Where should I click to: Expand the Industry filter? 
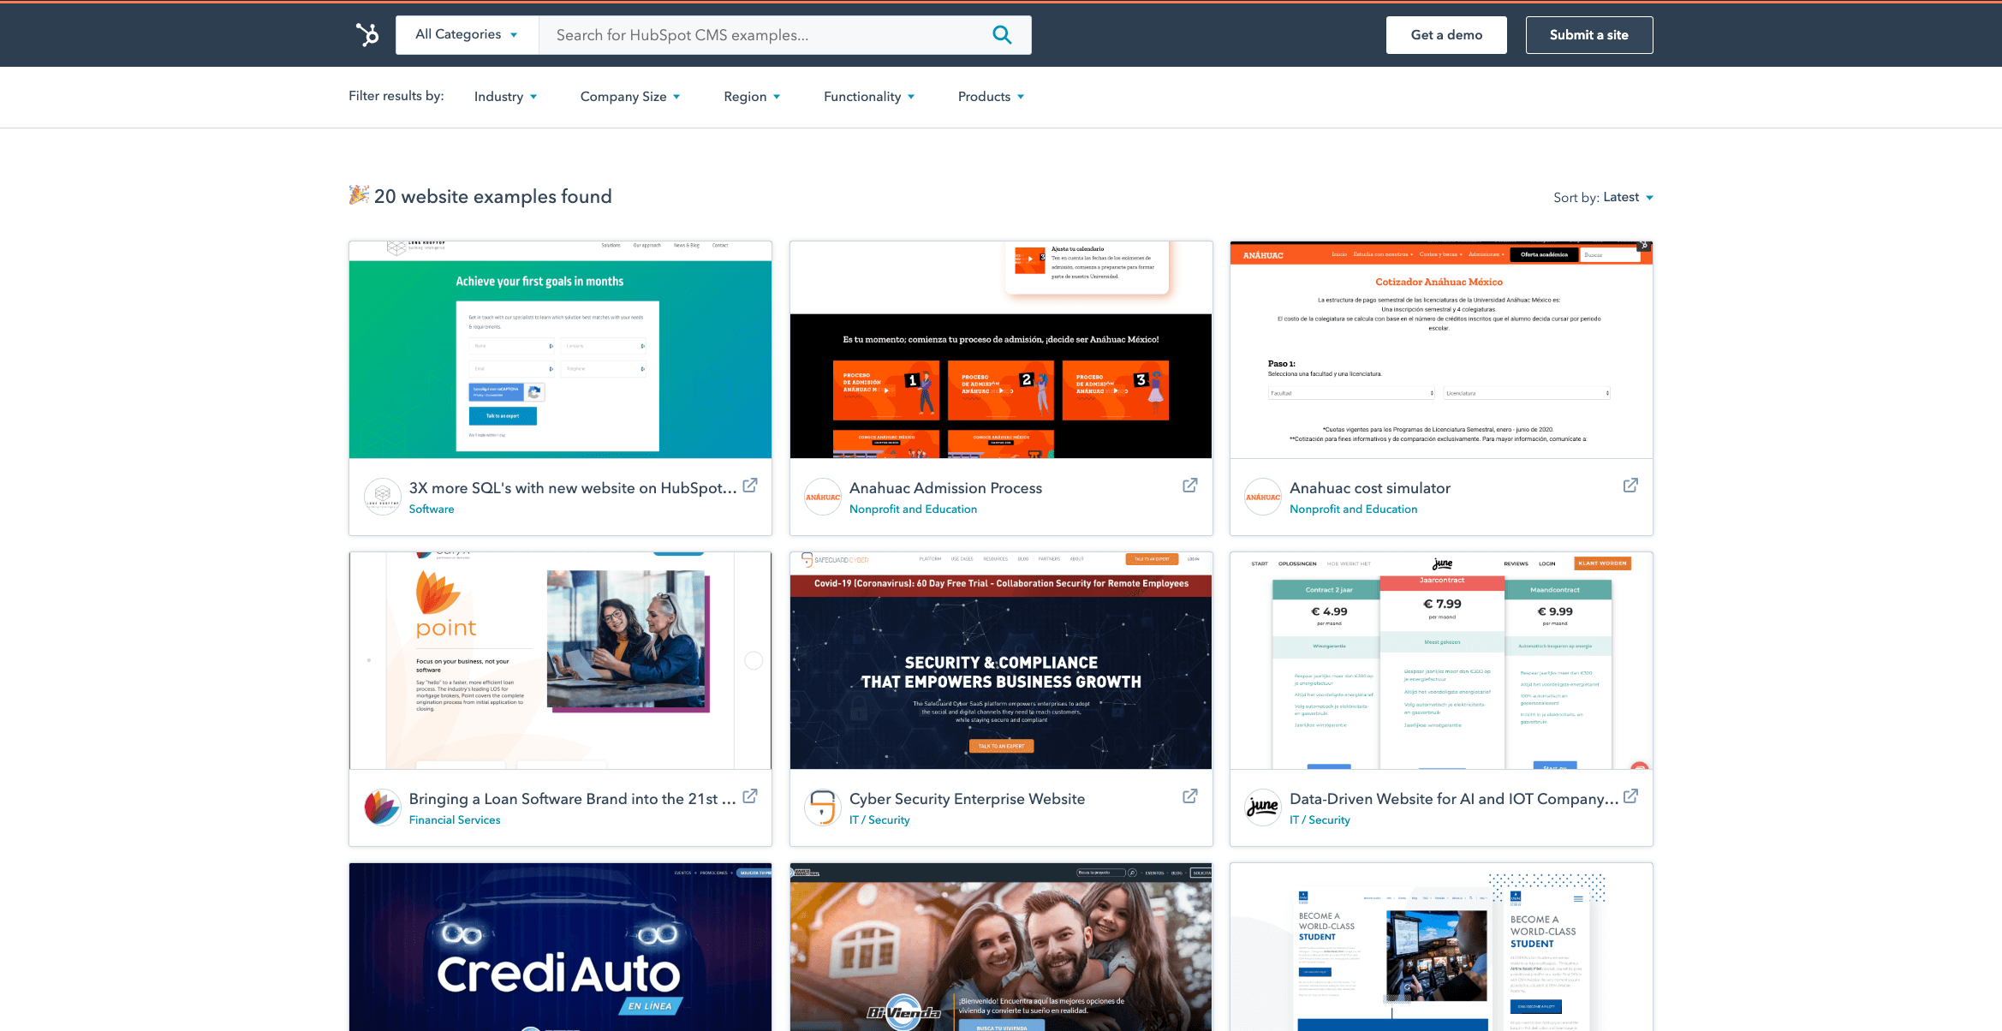click(x=505, y=97)
